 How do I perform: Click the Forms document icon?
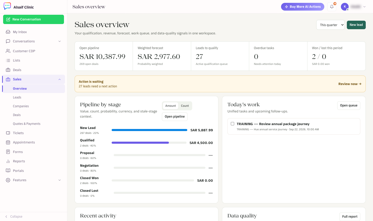(8, 152)
